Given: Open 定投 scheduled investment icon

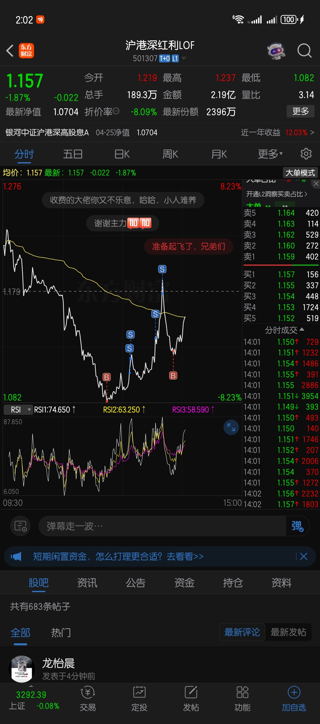Looking at the screenshot, I should tap(139, 699).
